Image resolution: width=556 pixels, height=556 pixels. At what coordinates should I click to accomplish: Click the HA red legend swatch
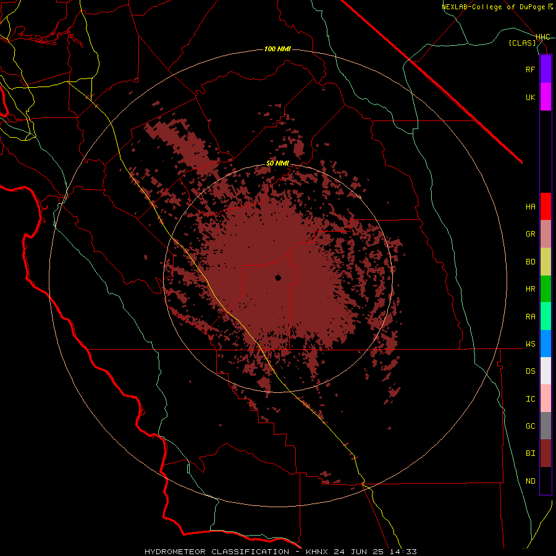[x=545, y=206]
